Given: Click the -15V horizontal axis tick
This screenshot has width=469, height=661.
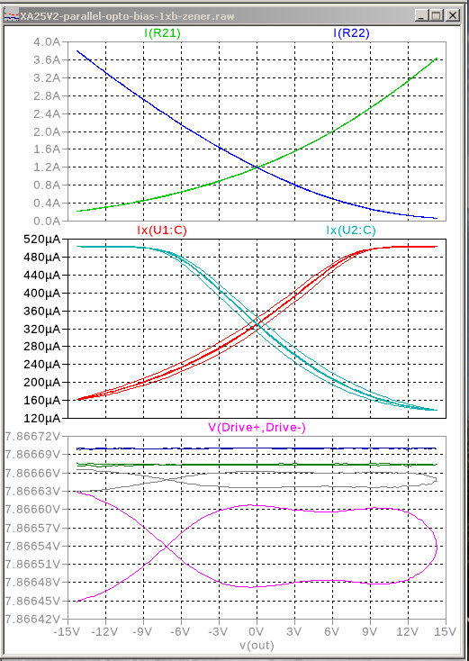Looking at the screenshot, I should pyautogui.click(x=68, y=631).
